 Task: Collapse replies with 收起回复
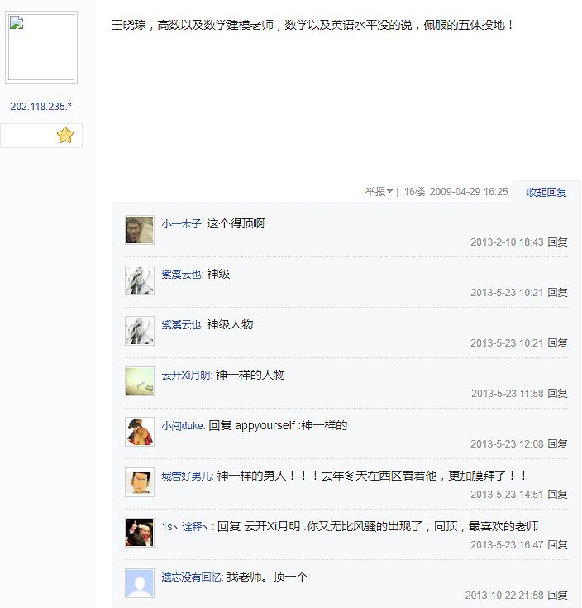pos(546,192)
